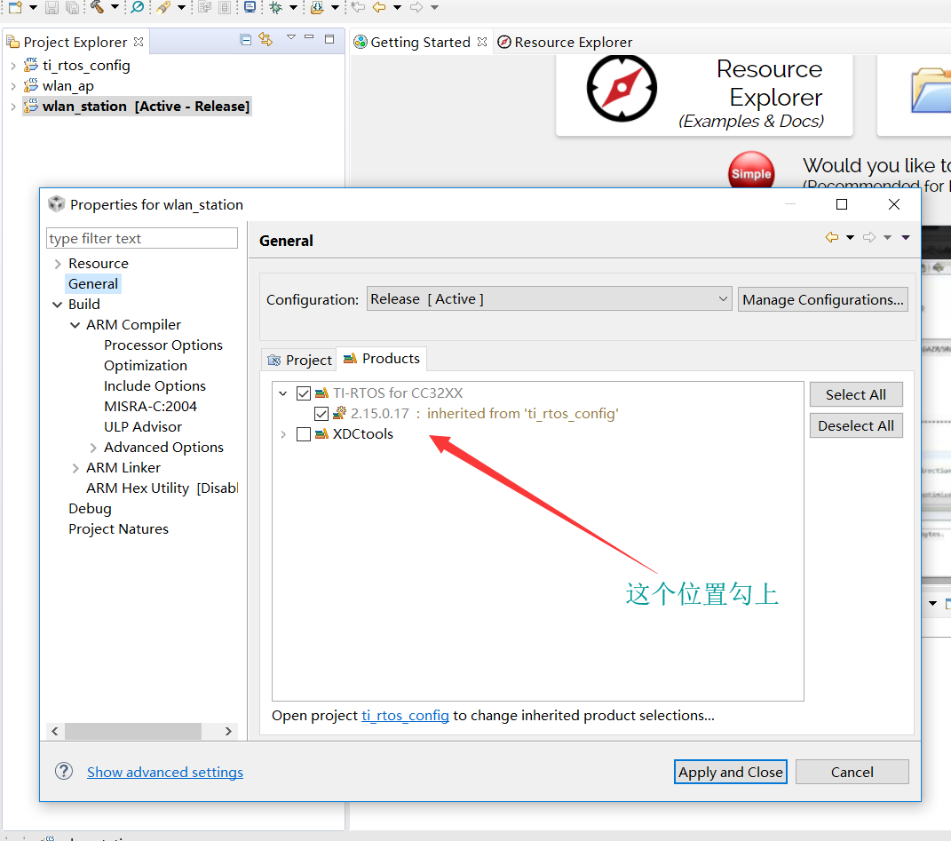Viewport: 951px width, 841px height.
Task: Click the green Debug bug icon
Action: click(276, 7)
